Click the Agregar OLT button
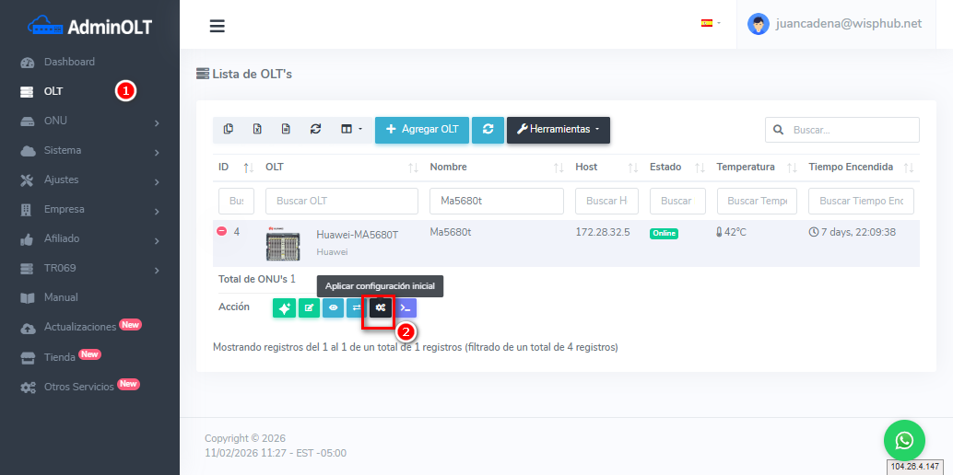This screenshot has height=475, width=953. click(422, 130)
